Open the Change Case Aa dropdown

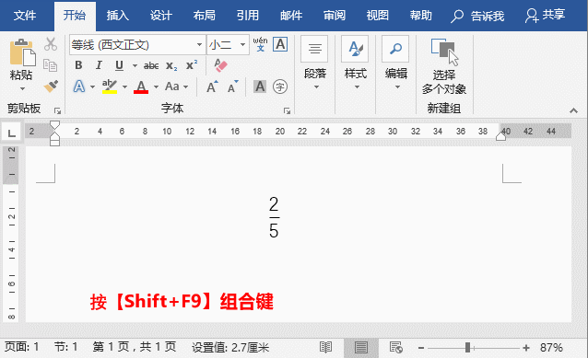coord(176,87)
